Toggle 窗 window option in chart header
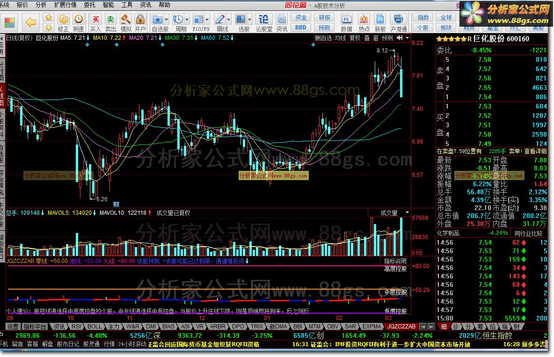The image size is (554, 357). pos(376,38)
